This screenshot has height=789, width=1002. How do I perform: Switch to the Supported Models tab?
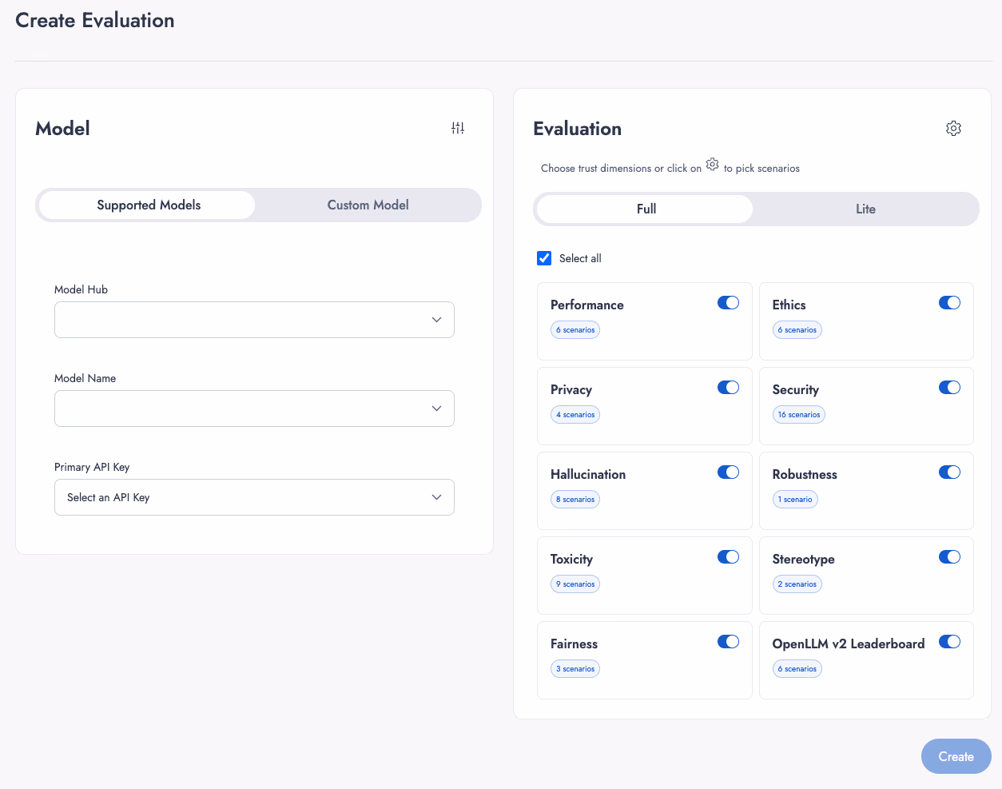pos(149,205)
